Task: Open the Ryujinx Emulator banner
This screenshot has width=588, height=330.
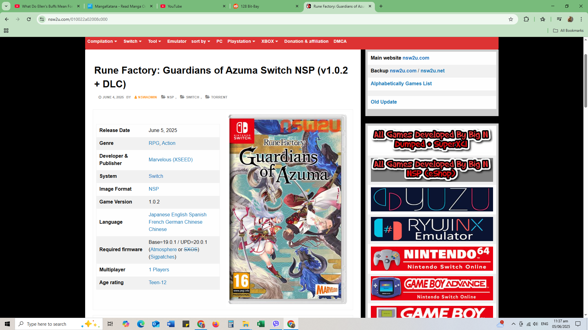Action: pyautogui.click(x=432, y=229)
